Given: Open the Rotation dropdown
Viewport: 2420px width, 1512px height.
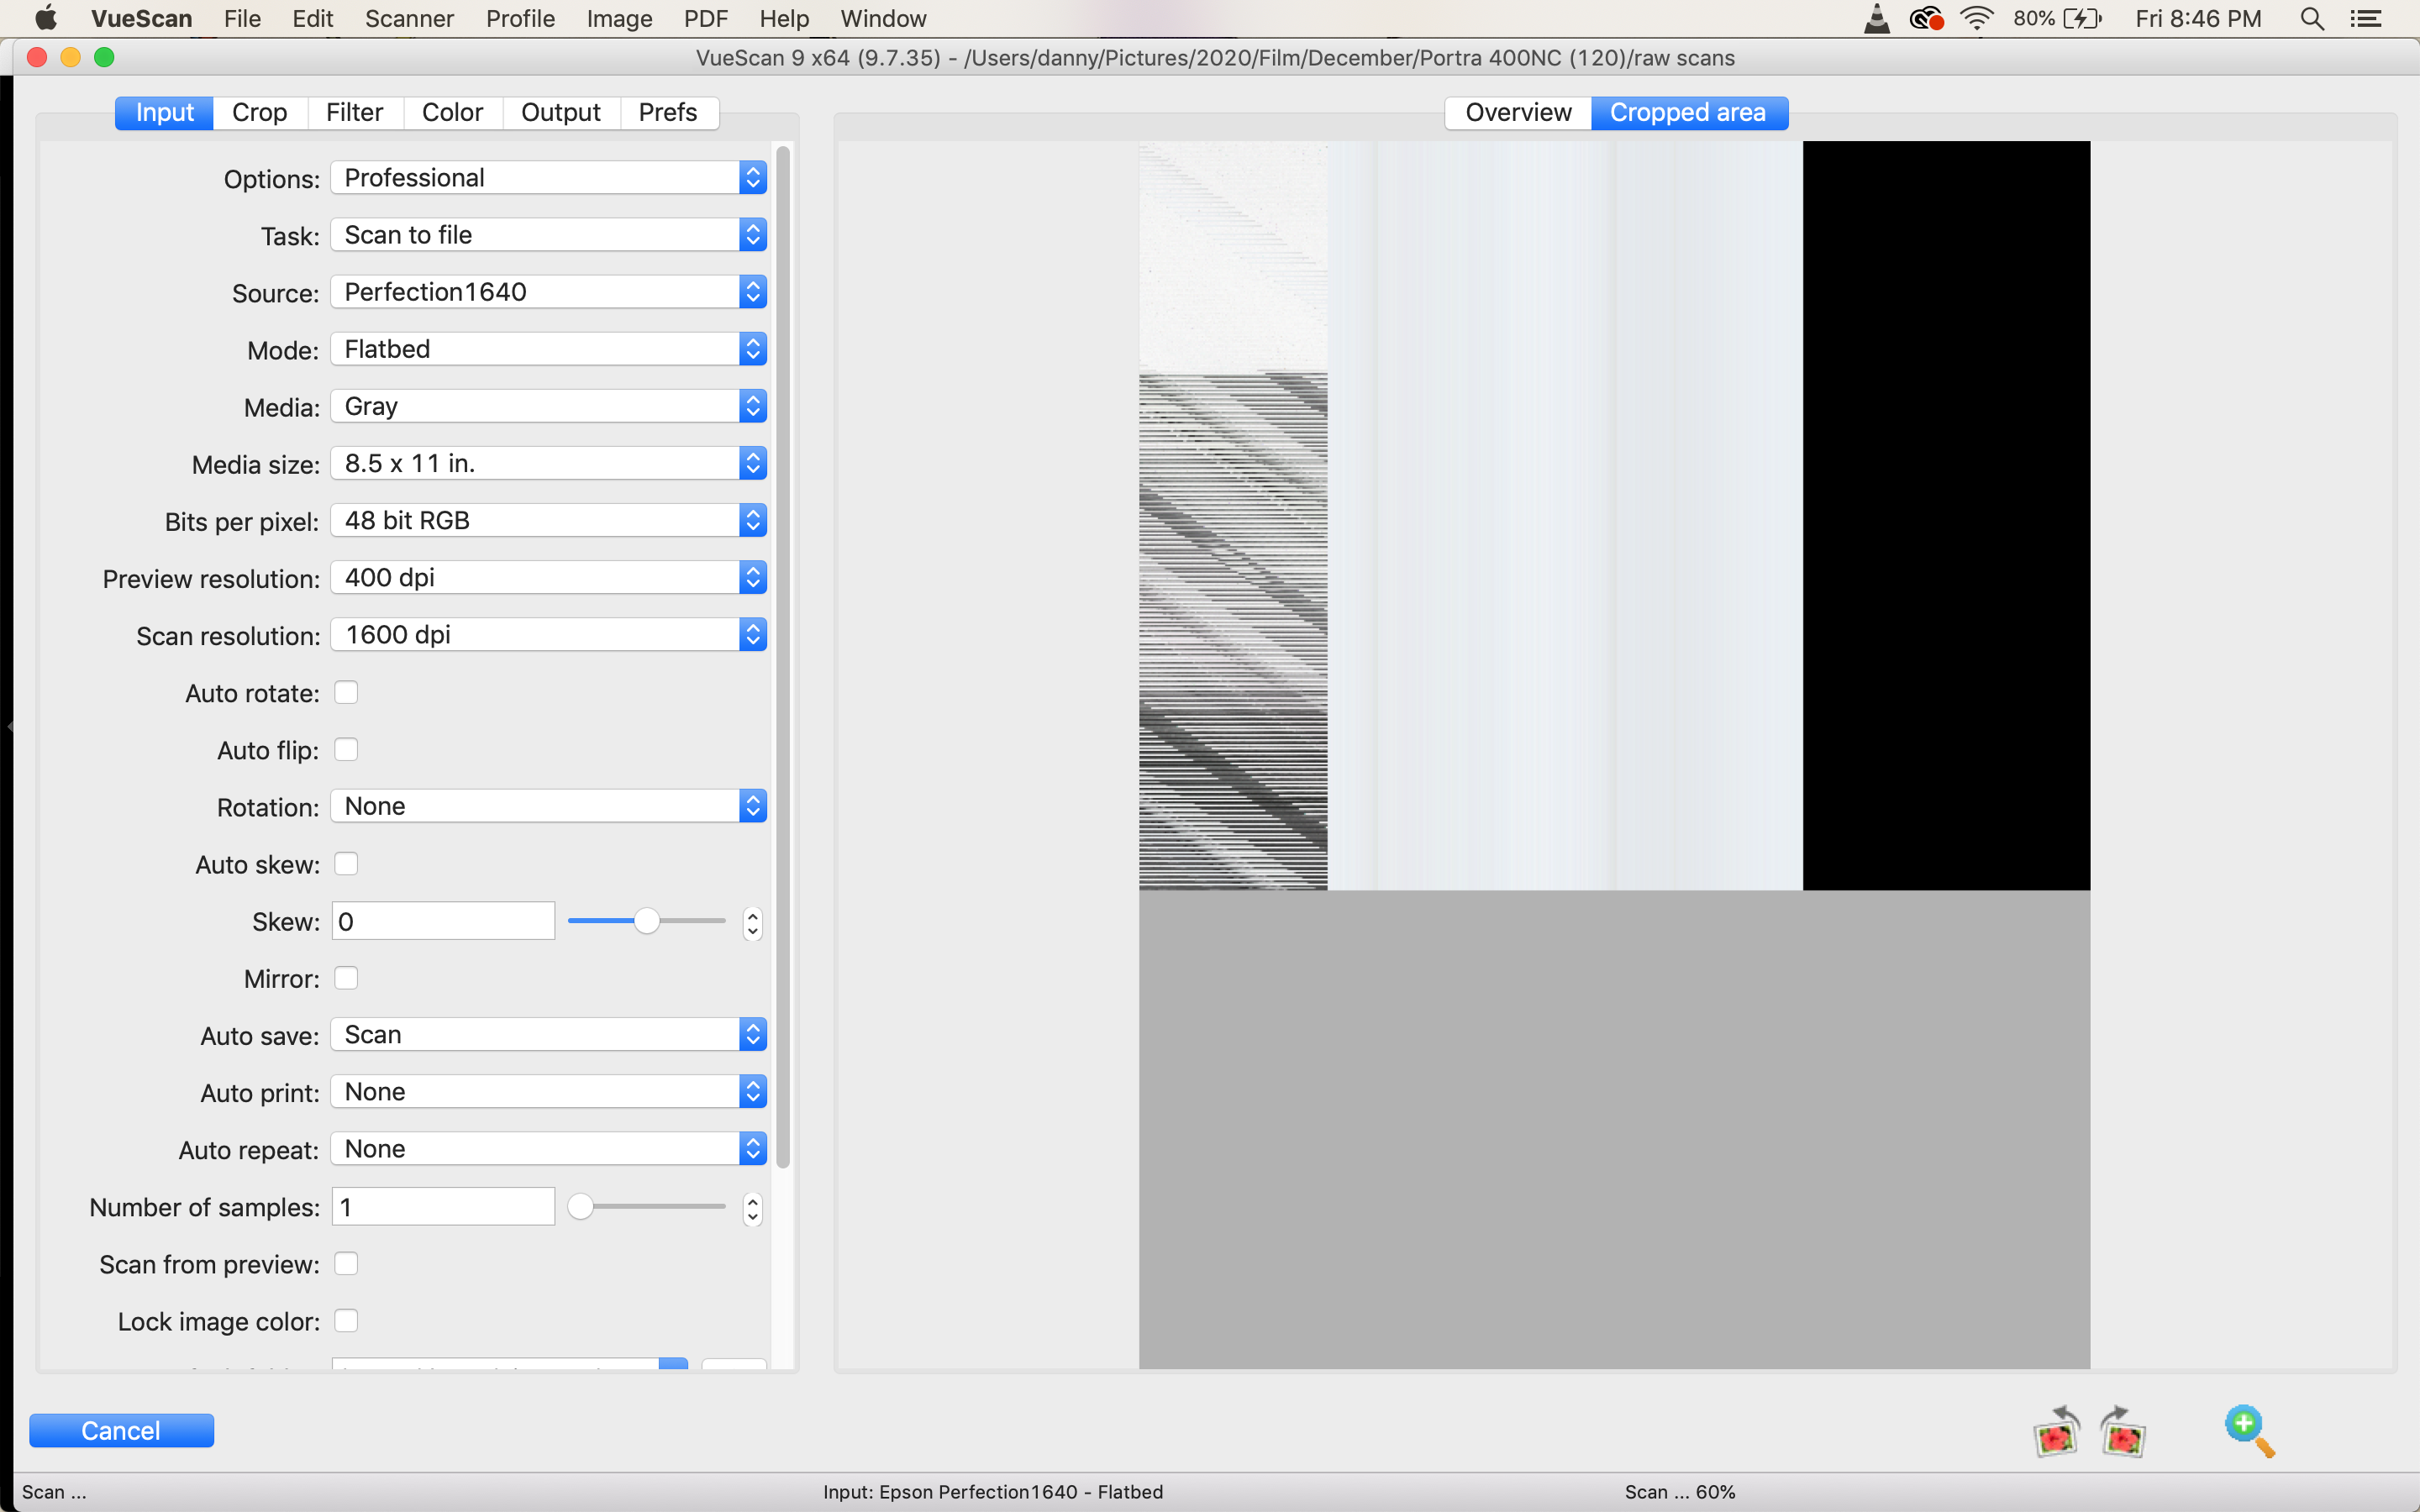Looking at the screenshot, I should 549,806.
